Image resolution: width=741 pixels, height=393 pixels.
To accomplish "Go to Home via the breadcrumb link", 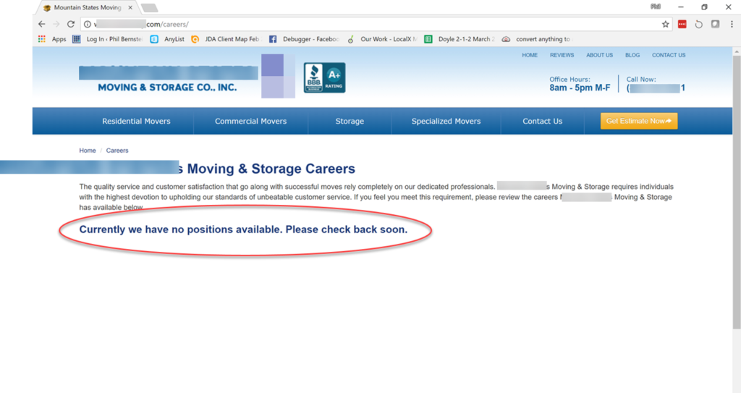I will pos(88,151).
